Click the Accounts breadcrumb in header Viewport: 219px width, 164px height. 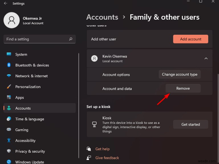point(102,17)
